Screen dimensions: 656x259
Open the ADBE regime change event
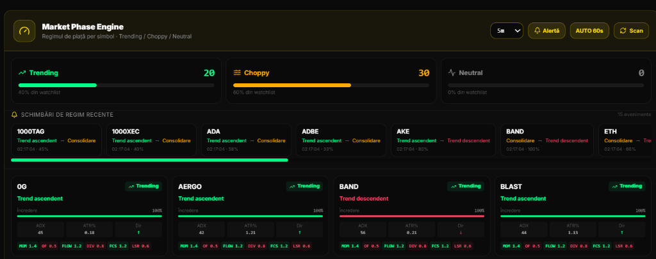[341, 140]
